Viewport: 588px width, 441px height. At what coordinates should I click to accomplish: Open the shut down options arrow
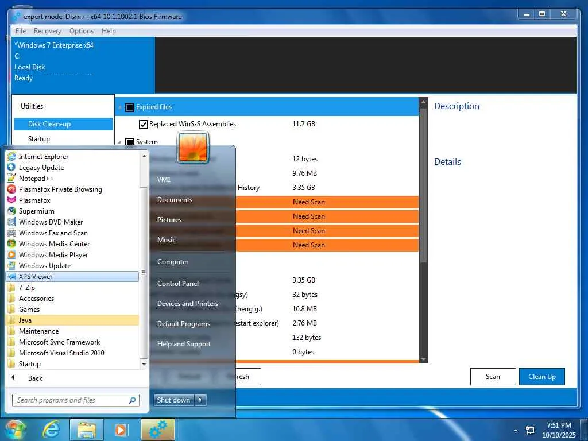coord(200,400)
